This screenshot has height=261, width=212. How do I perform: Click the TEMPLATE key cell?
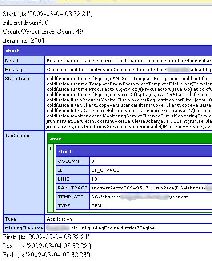(x=72, y=197)
